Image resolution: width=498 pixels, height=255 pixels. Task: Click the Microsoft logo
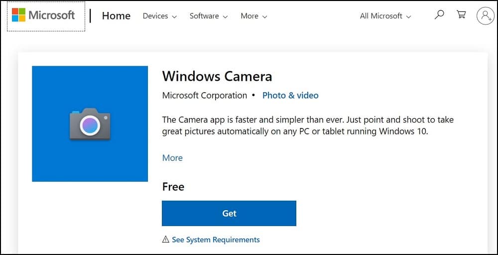[x=43, y=15]
